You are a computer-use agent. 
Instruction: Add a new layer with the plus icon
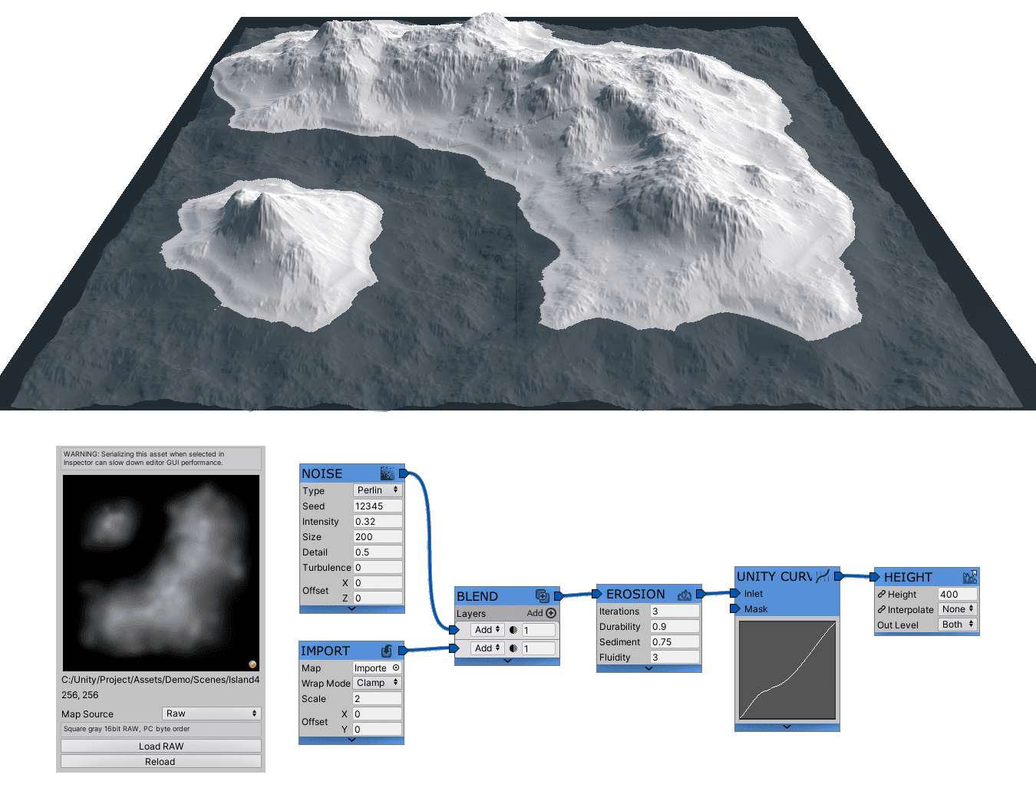tap(551, 613)
